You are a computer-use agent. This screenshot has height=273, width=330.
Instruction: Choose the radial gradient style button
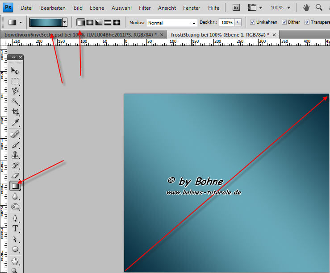pos(90,22)
